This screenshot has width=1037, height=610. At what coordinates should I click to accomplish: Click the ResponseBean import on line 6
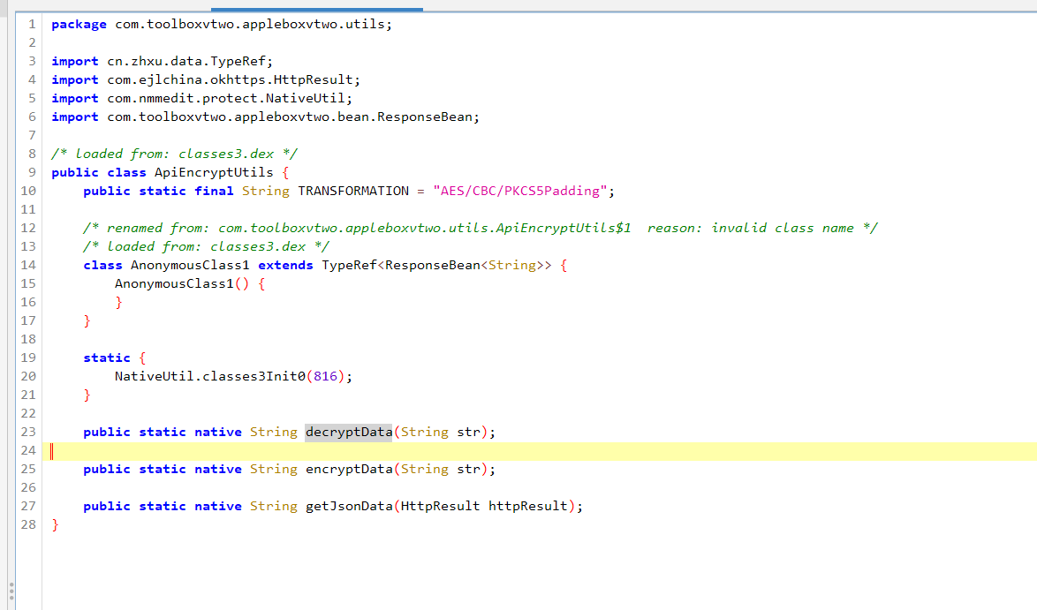pos(428,117)
